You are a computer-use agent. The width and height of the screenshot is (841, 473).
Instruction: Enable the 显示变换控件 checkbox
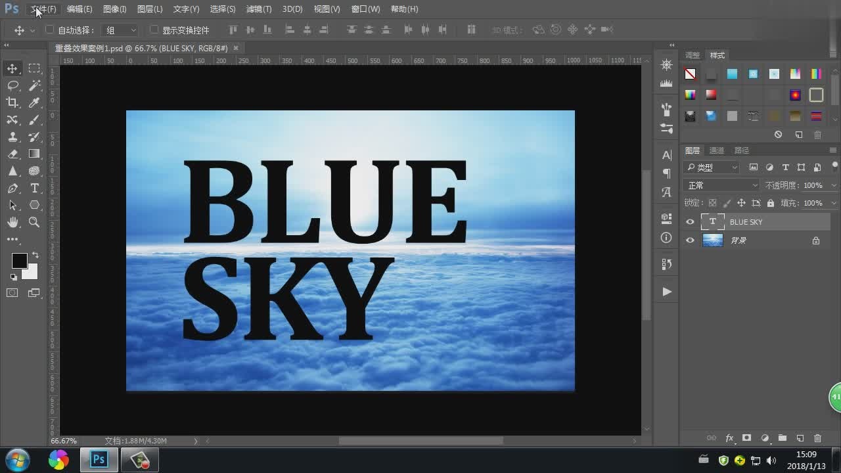click(154, 30)
